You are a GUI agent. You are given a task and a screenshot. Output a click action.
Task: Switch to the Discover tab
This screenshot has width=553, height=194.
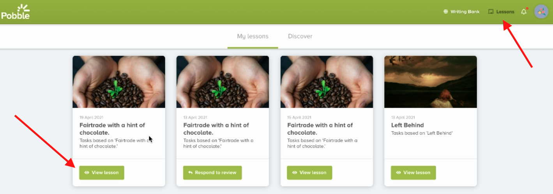pos(300,36)
